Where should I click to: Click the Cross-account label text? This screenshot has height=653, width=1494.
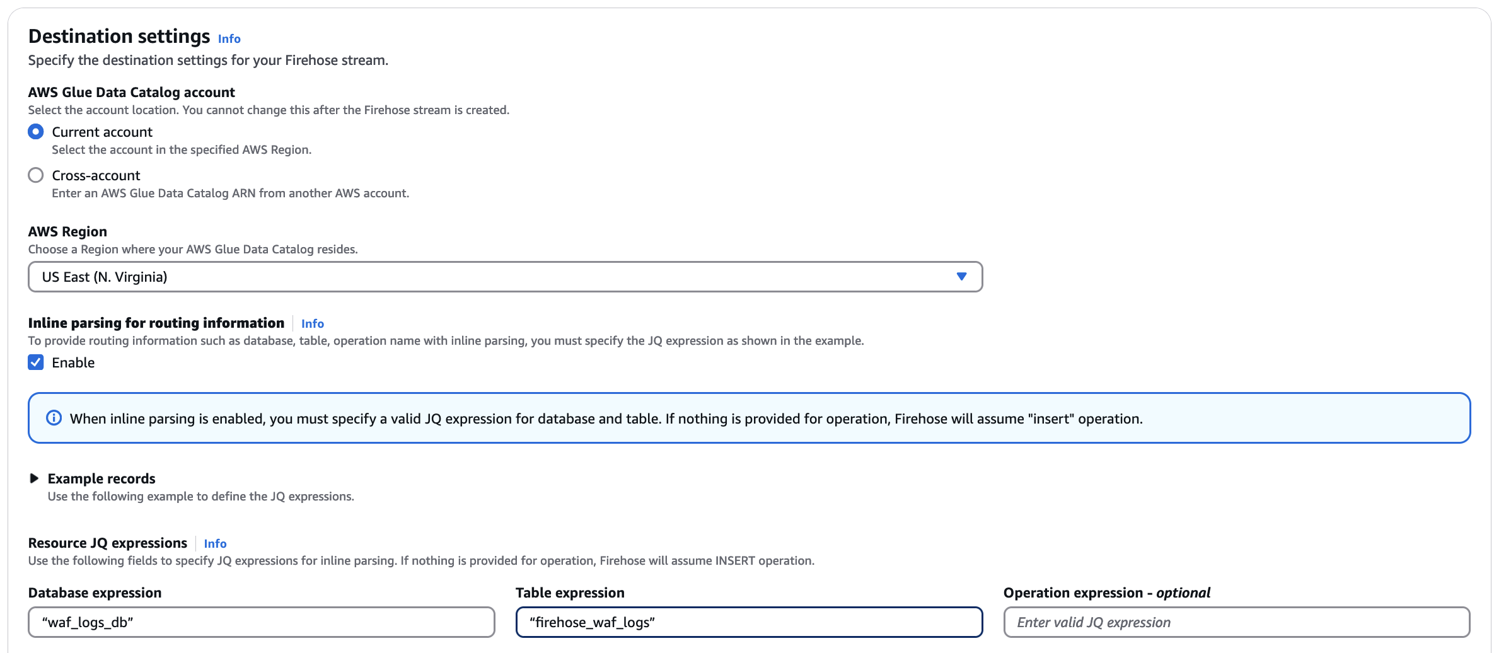click(96, 175)
